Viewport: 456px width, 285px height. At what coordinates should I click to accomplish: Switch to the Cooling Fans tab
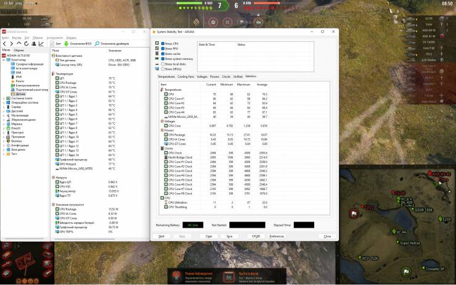pyautogui.click(x=185, y=76)
